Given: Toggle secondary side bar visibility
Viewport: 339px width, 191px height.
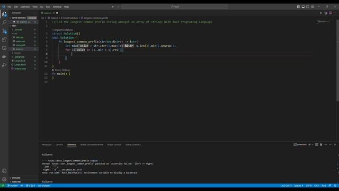Looking at the screenshot, I should pos(308,7).
